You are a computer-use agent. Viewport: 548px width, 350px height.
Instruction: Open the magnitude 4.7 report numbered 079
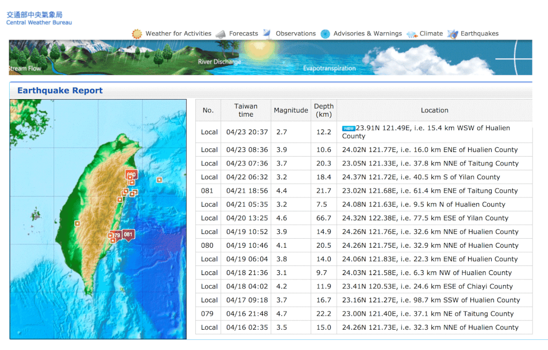click(207, 314)
